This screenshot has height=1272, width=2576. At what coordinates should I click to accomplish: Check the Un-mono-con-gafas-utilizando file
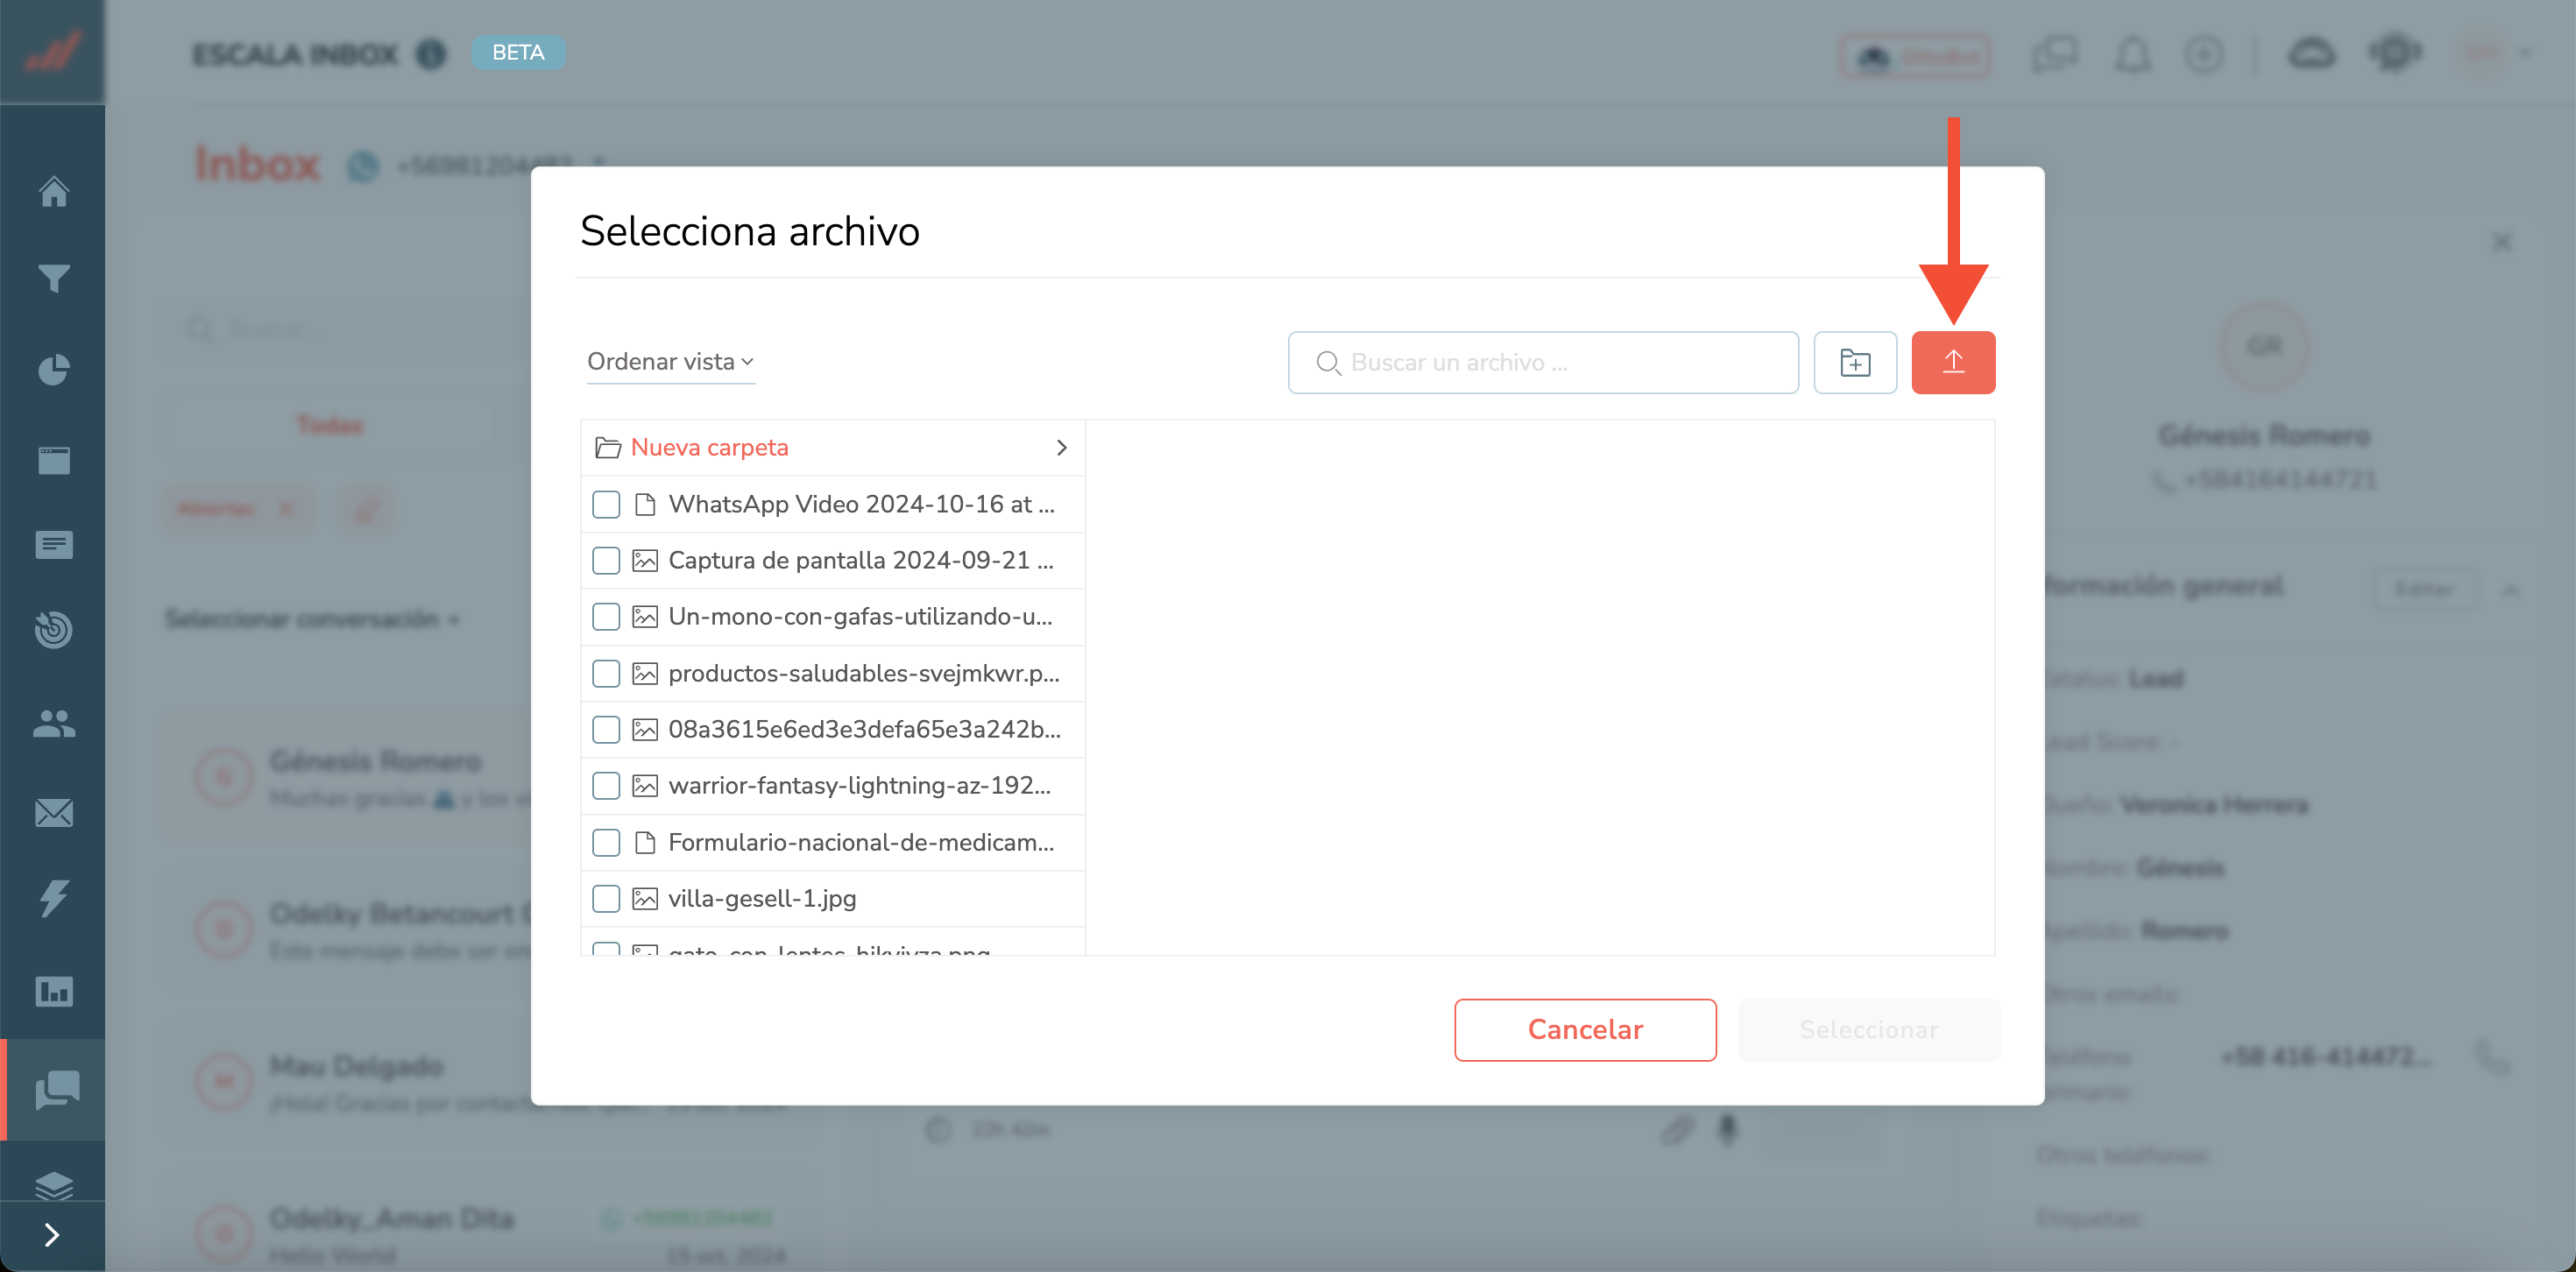606,616
